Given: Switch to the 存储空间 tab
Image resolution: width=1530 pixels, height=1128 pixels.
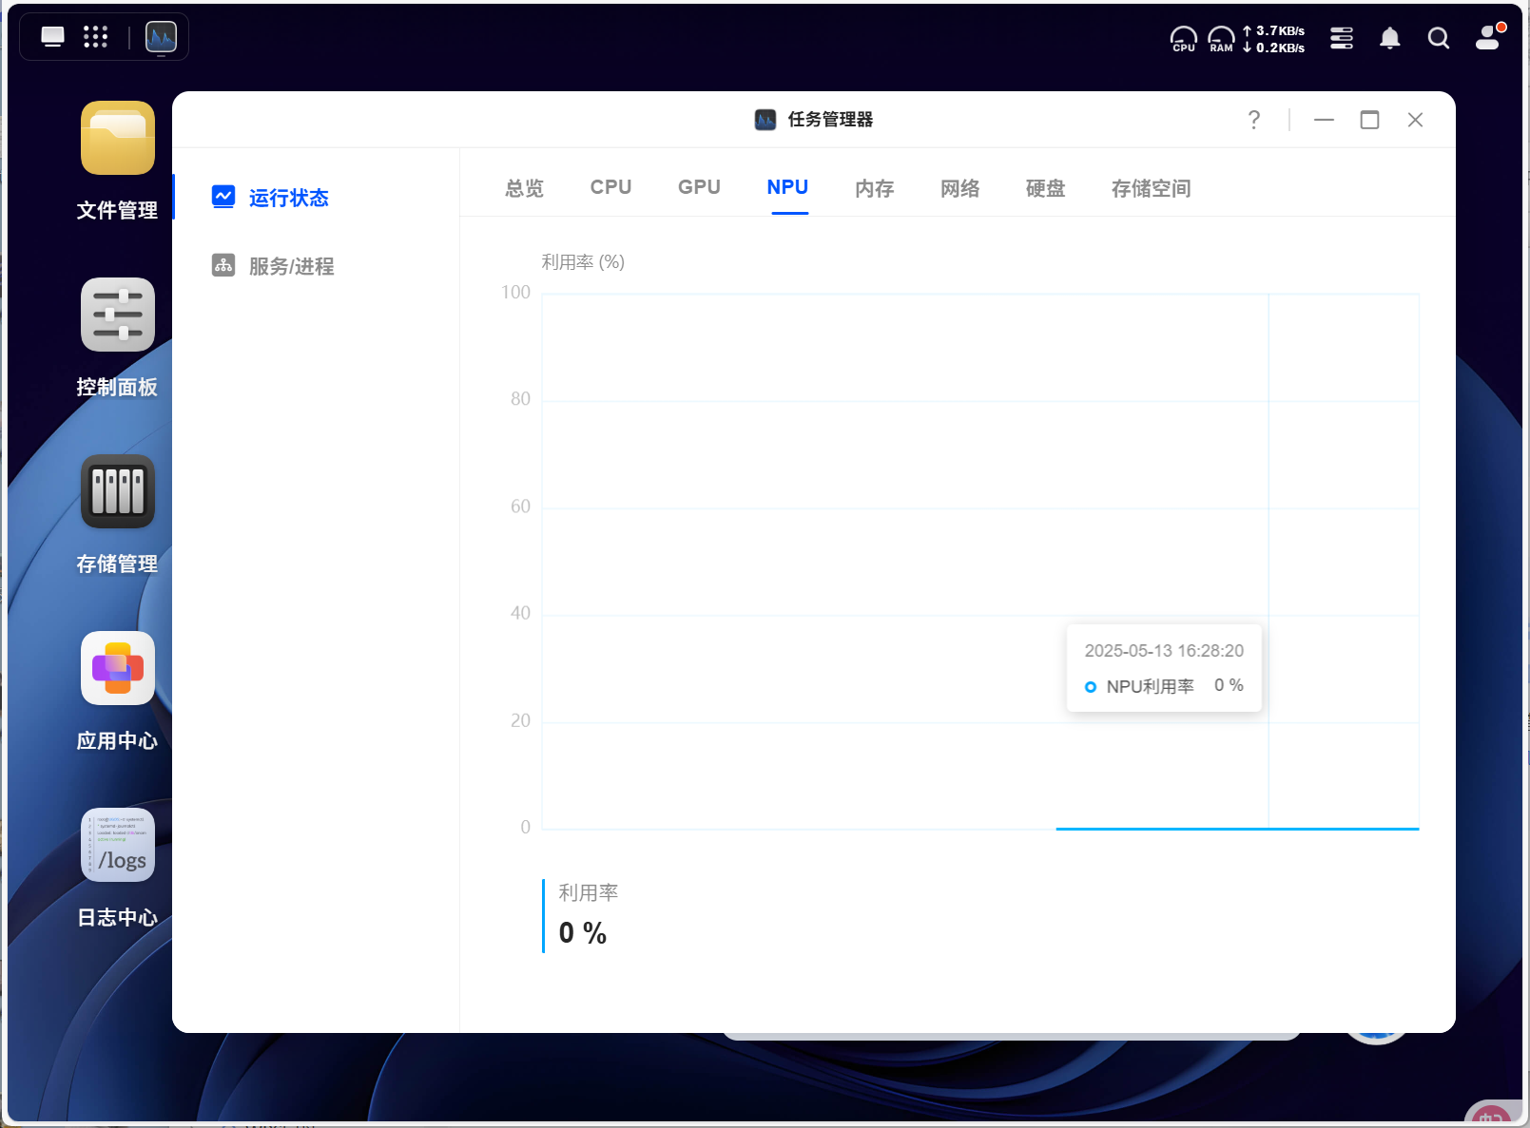Looking at the screenshot, I should [1152, 188].
